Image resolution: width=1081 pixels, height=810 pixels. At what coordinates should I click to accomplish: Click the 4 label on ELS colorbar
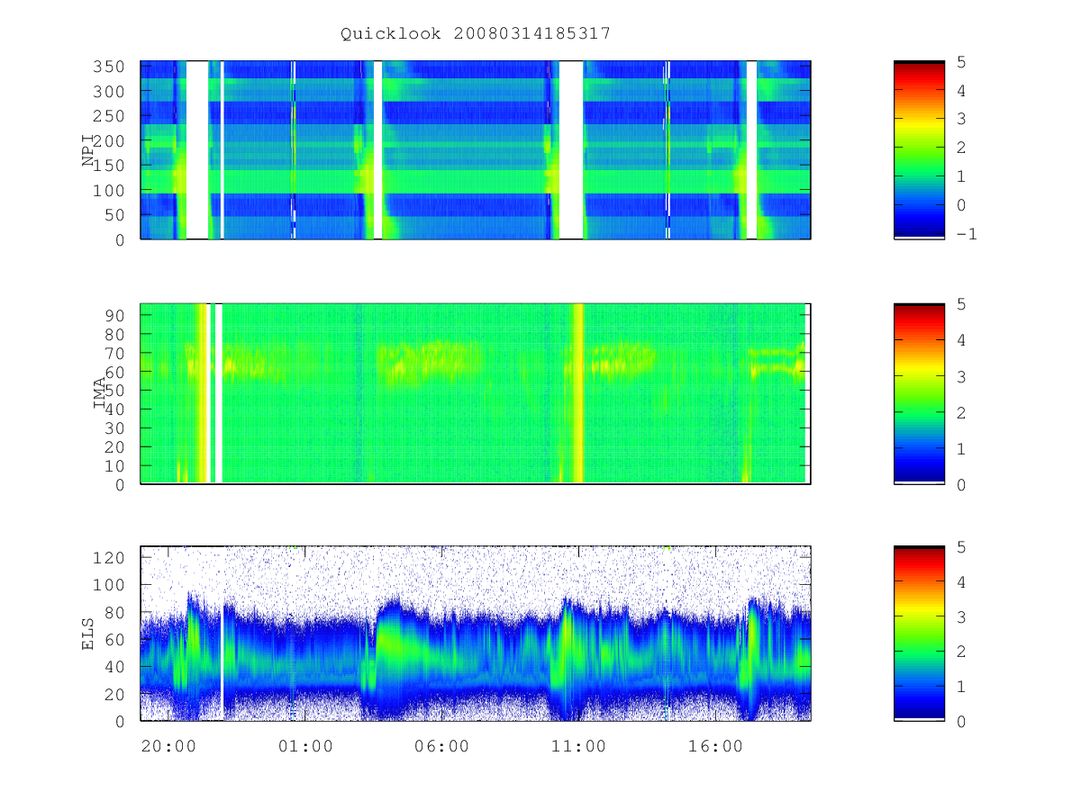(961, 581)
